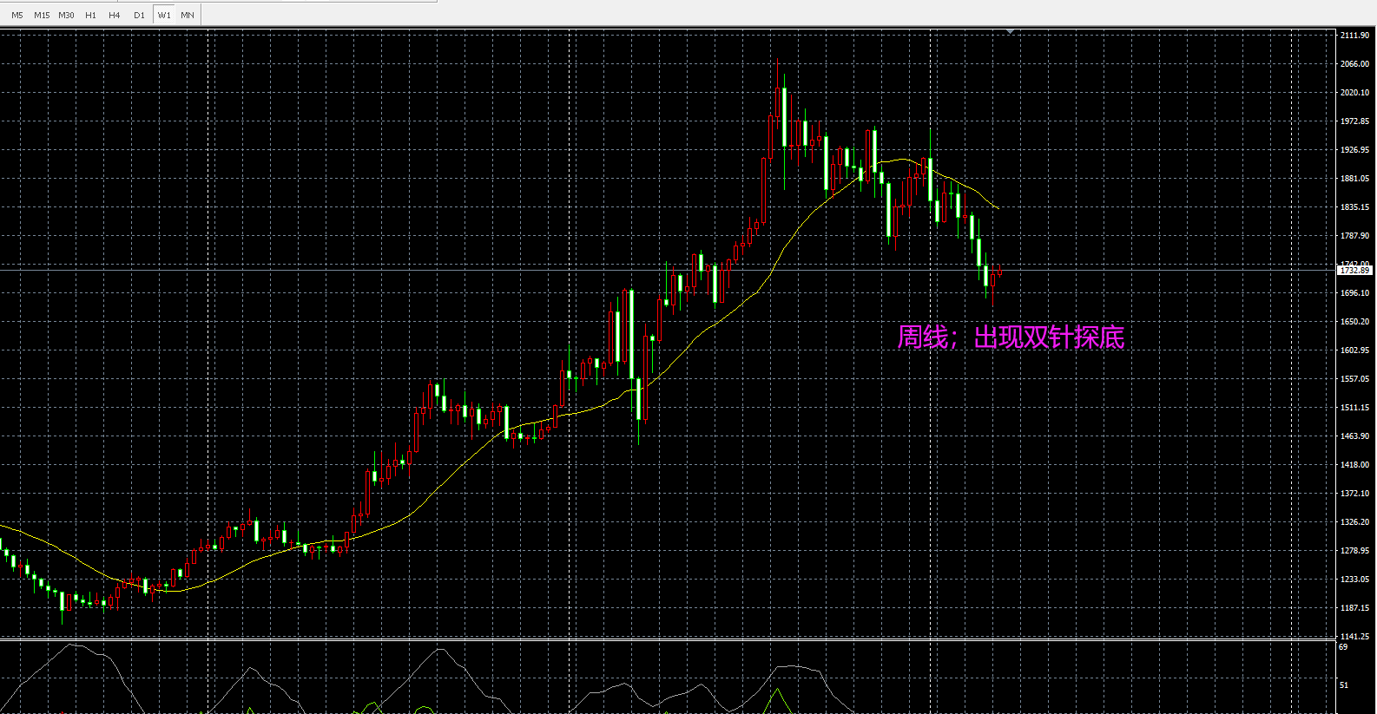
Task: Switch chart to M5 timeframe
Action: point(17,15)
